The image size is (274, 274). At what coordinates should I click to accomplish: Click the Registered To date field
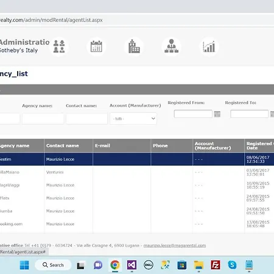tap(249, 114)
